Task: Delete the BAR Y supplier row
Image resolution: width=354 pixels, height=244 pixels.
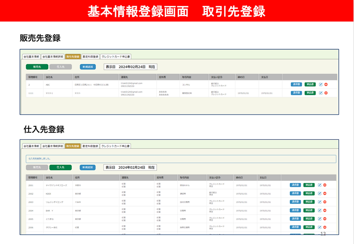Action: click(x=325, y=210)
